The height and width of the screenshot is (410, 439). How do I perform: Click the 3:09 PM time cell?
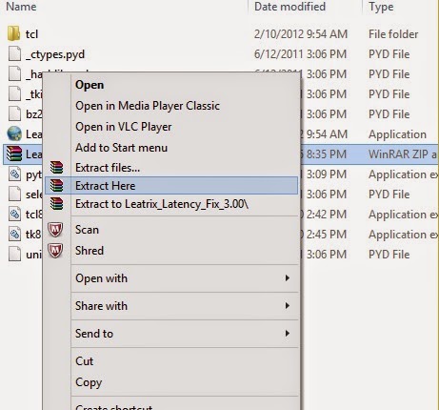pos(327,174)
